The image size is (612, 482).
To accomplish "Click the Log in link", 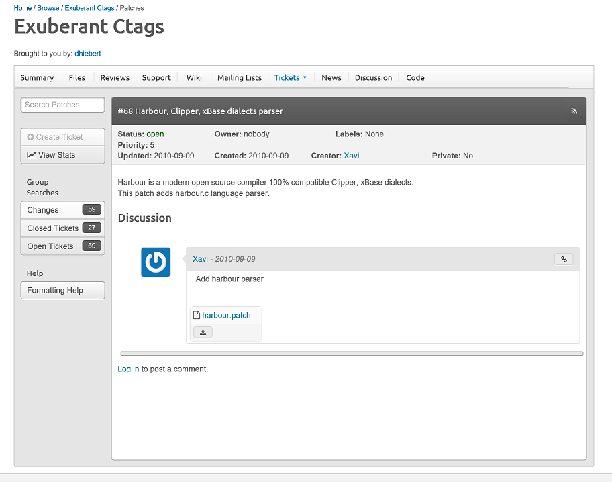I will tap(128, 369).
